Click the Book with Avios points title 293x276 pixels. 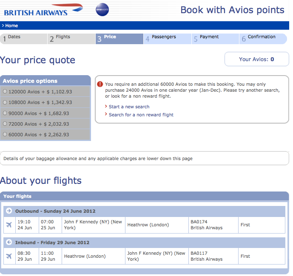click(x=232, y=10)
